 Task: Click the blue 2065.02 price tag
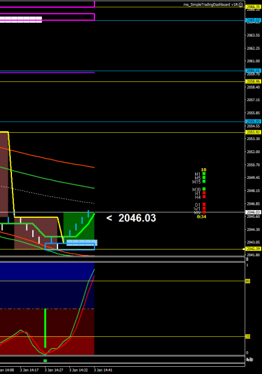point(253,20)
